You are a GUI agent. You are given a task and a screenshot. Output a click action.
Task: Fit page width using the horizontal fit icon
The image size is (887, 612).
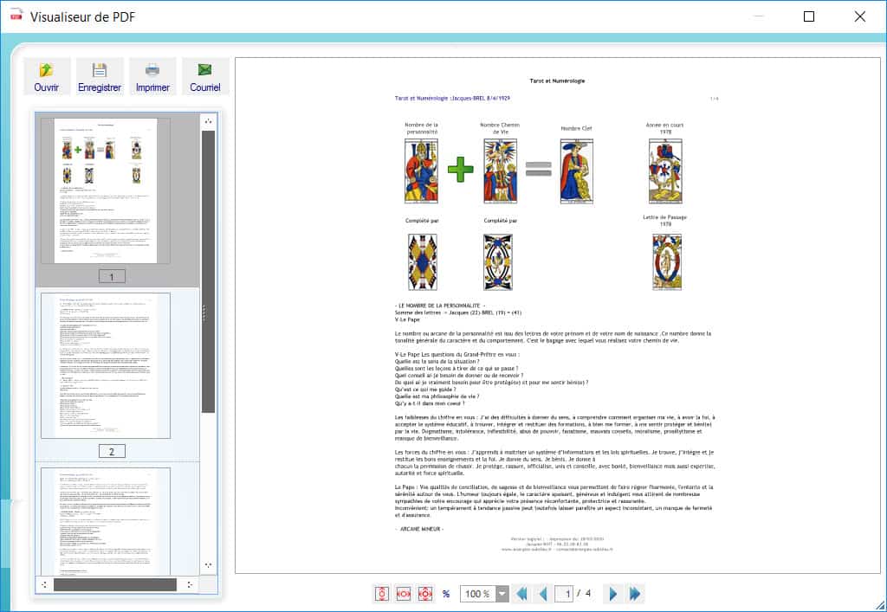(x=404, y=593)
